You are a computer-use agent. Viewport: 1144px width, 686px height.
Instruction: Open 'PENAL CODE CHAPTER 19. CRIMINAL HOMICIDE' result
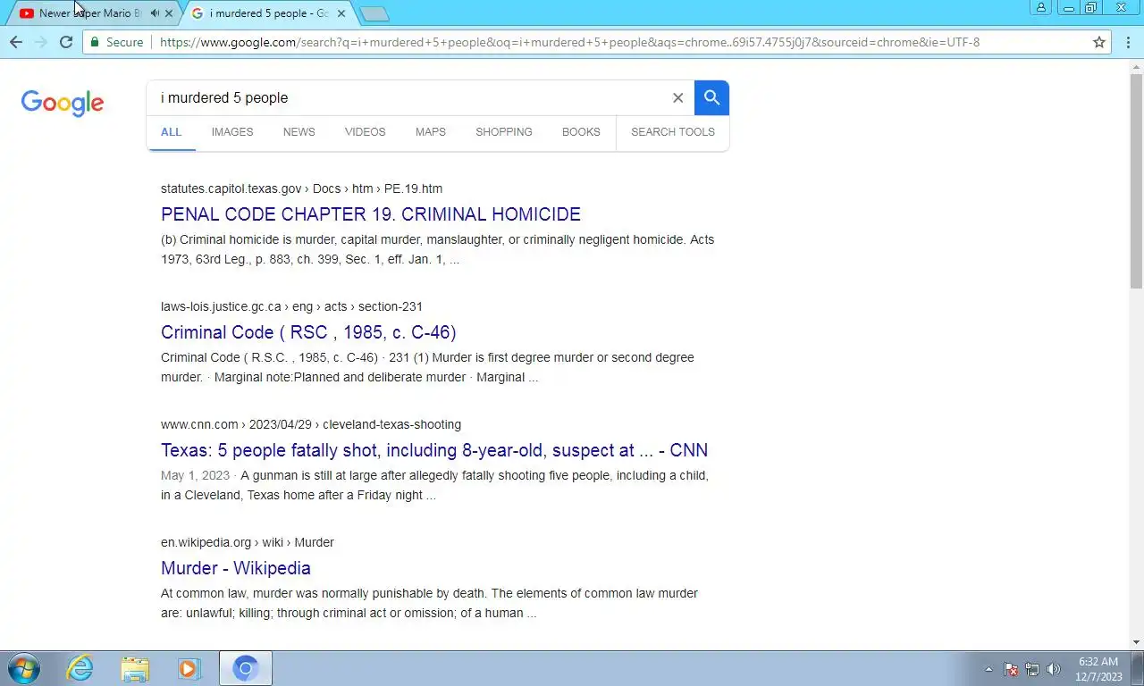(371, 214)
